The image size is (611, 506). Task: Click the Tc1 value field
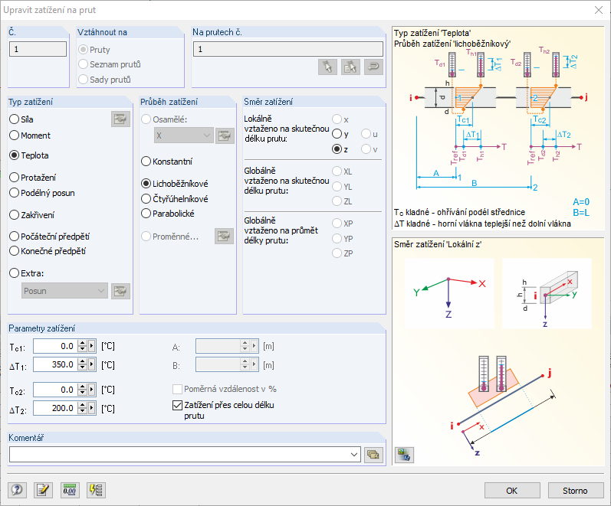click(56, 346)
